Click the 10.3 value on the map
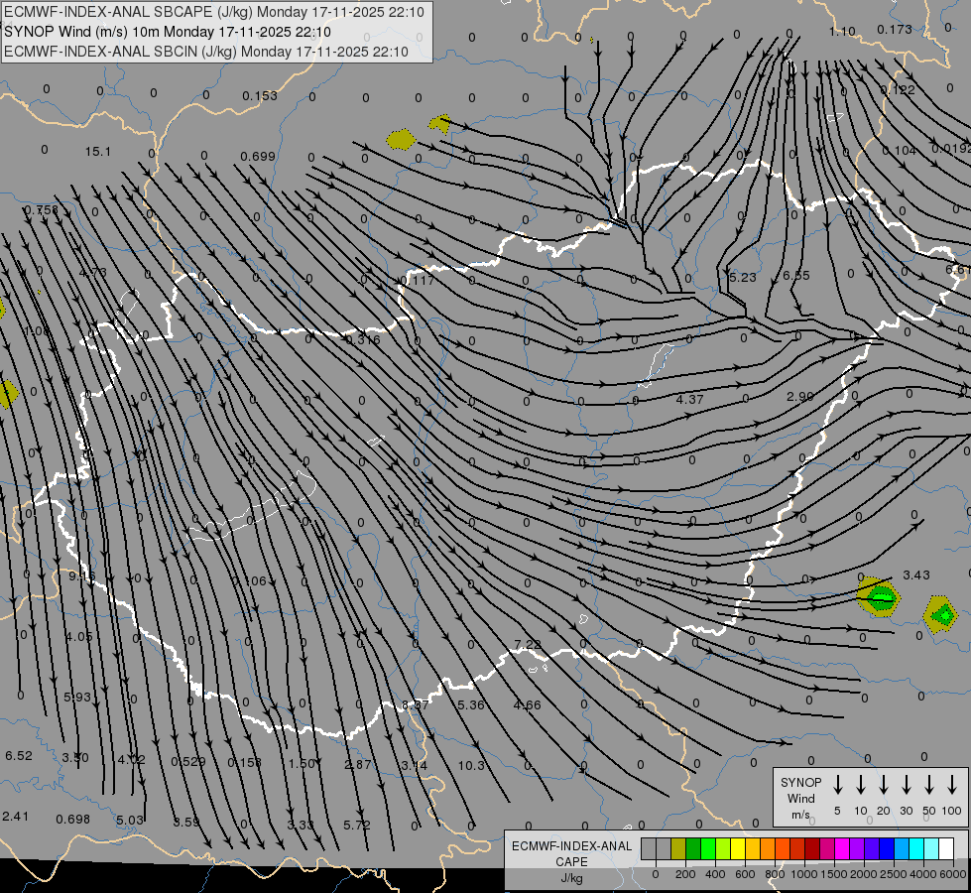 471,765
